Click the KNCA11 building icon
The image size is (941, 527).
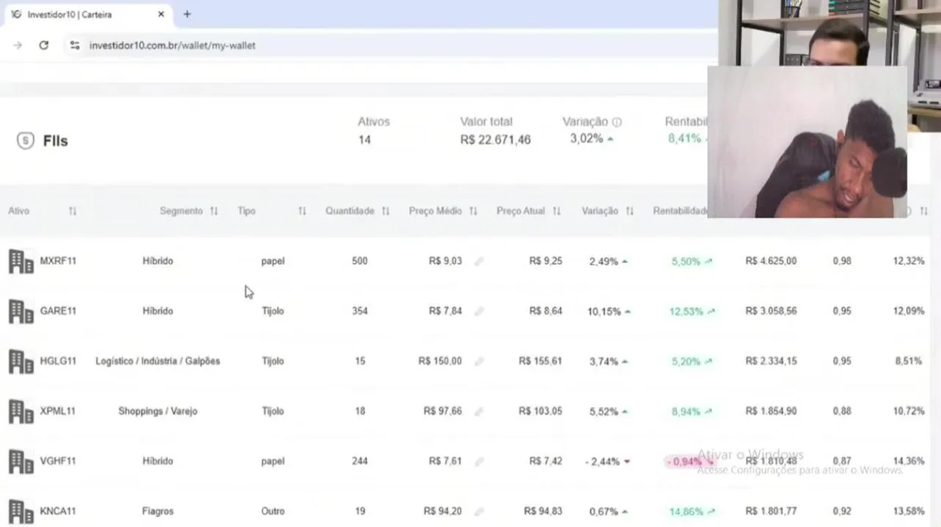click(x=21, y=512)
